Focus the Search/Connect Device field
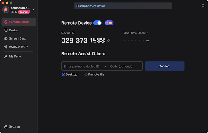The height and width of the screenshot is (133, 208). coord(123,6)
